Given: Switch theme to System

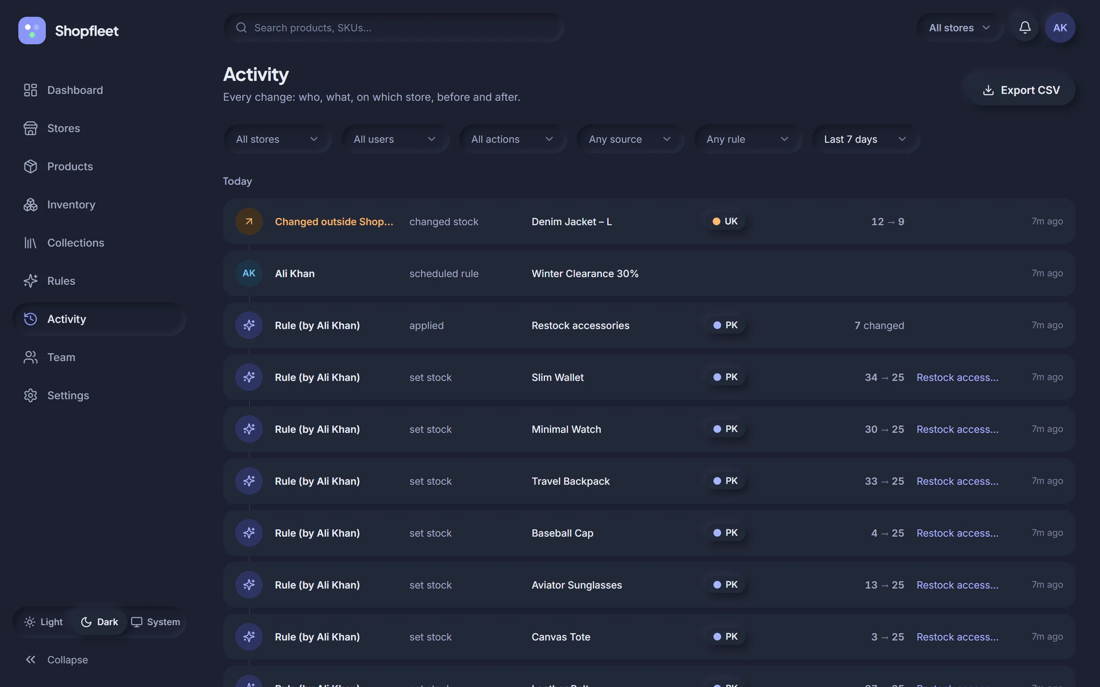Looking at the screenshot, I should pyautogui.click(x=155, y=622).
